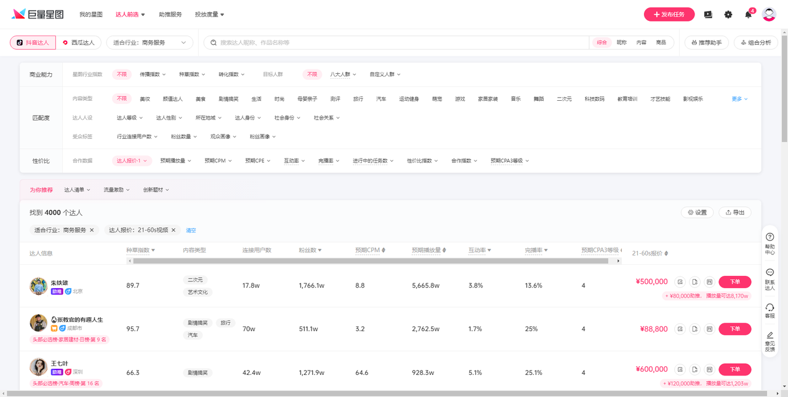Open settings gear in top bar
The image size is (788, 397).
tap(728, 14)
